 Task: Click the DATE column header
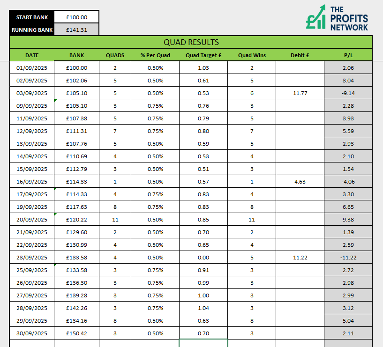(x=32, y=55)
